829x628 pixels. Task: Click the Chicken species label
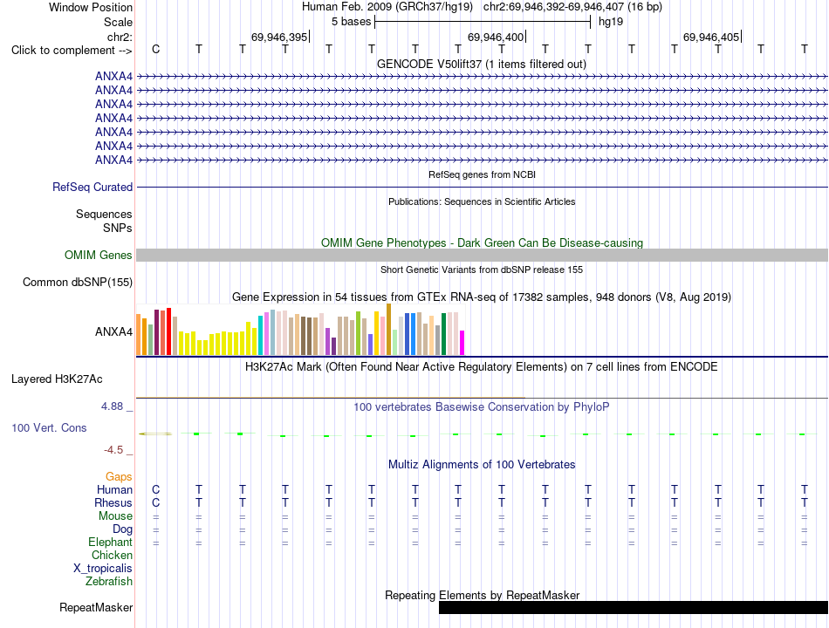point(112,555)
